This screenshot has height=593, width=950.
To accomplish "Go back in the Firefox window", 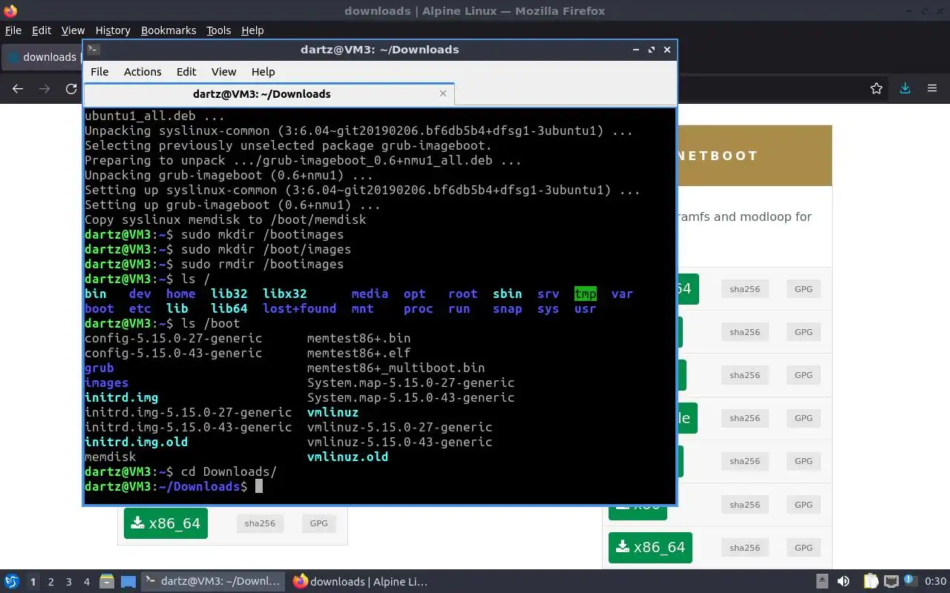I will coord(18,88).
